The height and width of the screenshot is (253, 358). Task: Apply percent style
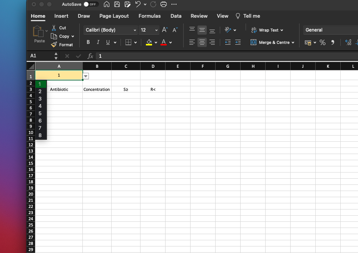pos(322,42)
